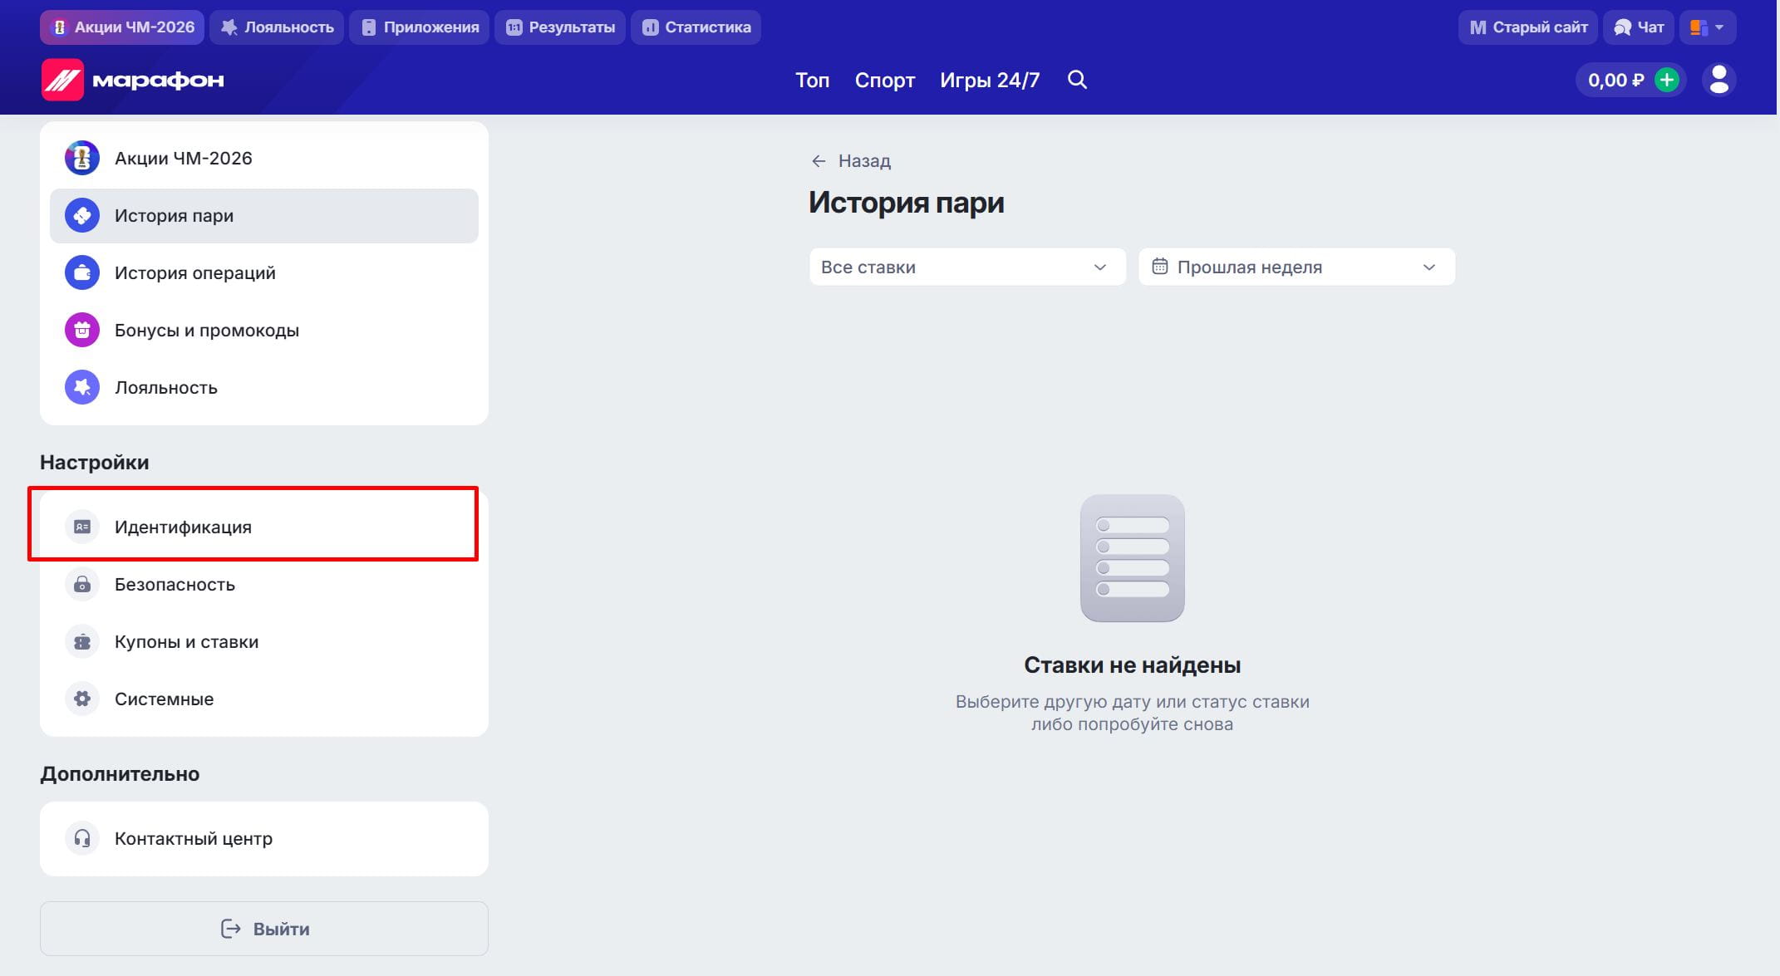Open Результаты in the top bar
Screen dimensions: 1780x976
[x=560, y=27]
